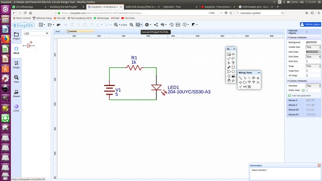Select the Net Label tool
322x181 pixels.
[x=254, y=78]
